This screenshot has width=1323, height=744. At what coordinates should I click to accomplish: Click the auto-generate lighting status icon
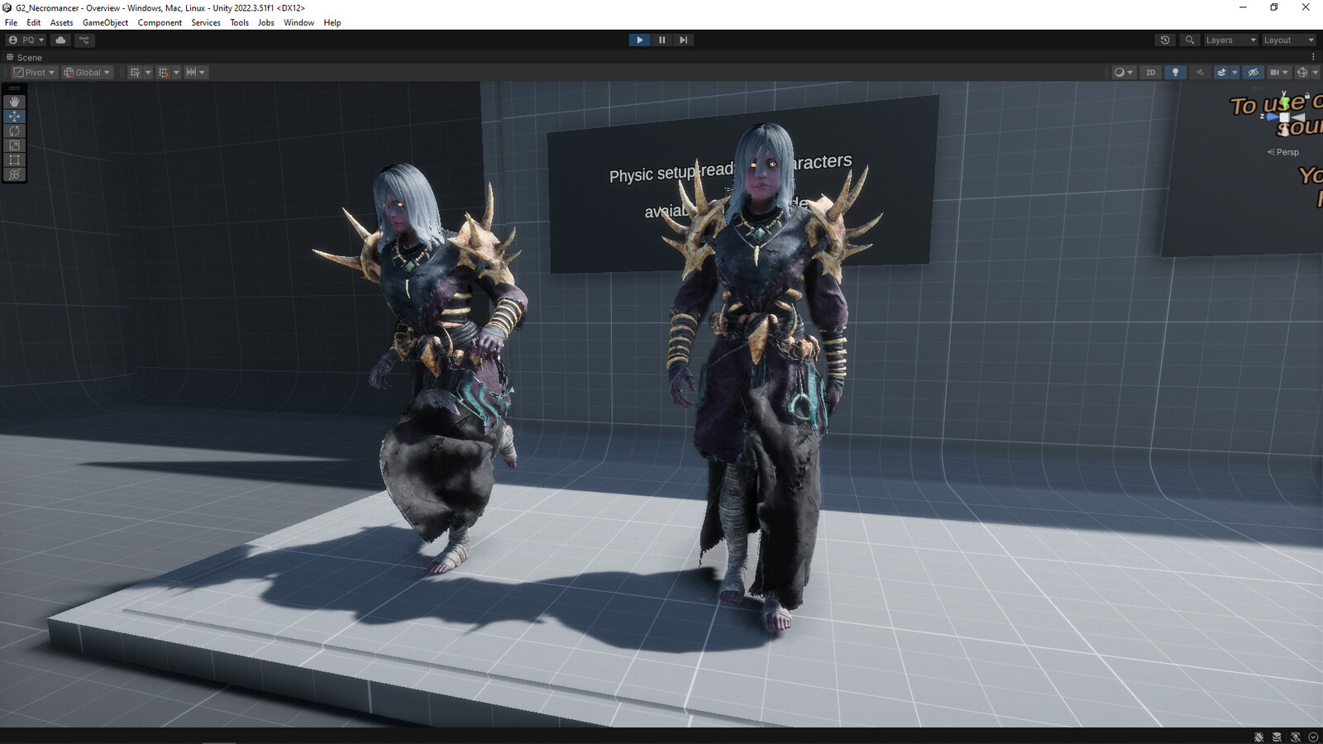(1295, 737)
